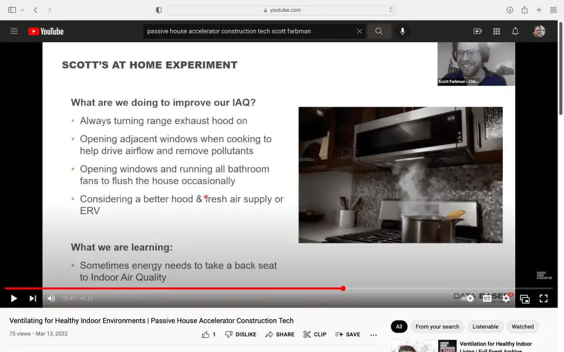Like the video with thumbs up
The width and height of the screenshot is (564, 352).
pos(206,334)
